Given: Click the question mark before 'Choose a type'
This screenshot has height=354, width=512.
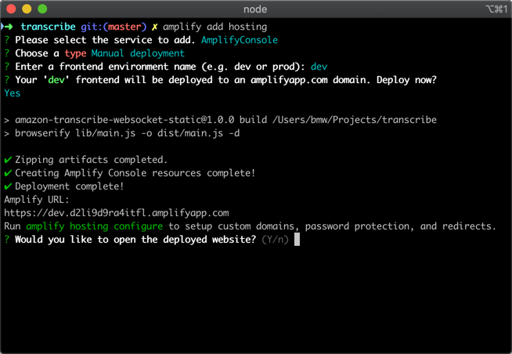Looking at the screenshot, I should pyautogui.click(x=7, y=53).
